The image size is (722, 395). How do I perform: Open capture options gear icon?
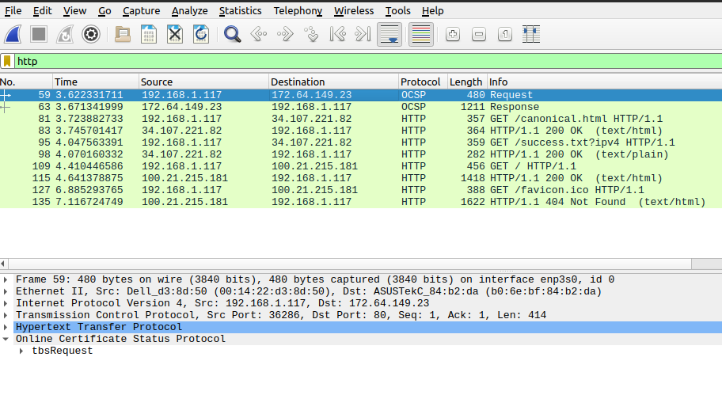click(x=91, y=34)
